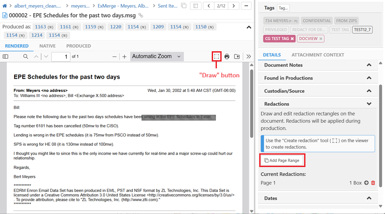This screenshot has width=385, height=214.
Task: Collapse the Produced as section
Action: [249, 27]
